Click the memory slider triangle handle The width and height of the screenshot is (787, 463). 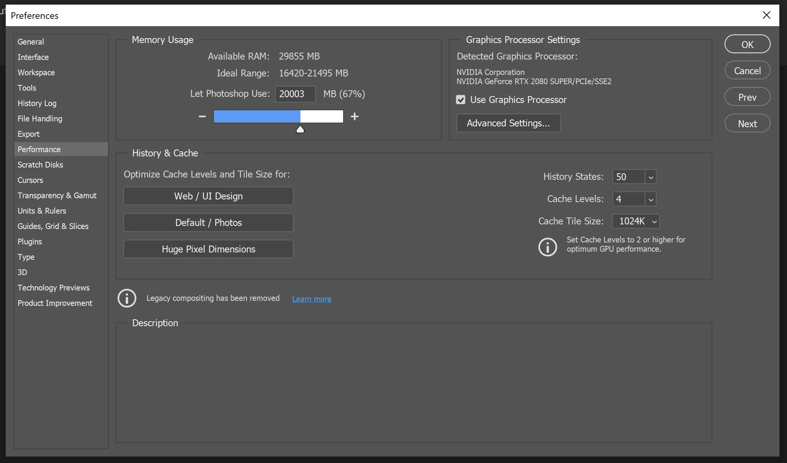click(300, 129)
